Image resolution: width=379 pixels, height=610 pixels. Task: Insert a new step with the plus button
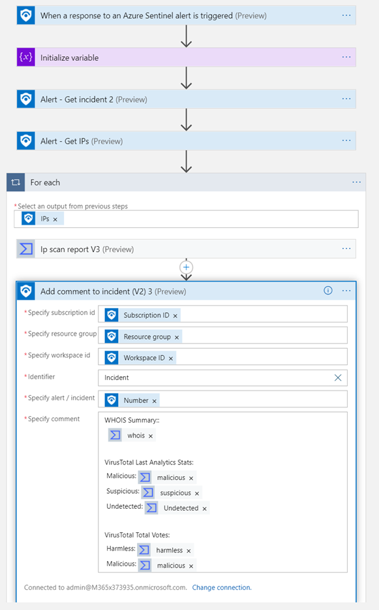pos(186,267)
